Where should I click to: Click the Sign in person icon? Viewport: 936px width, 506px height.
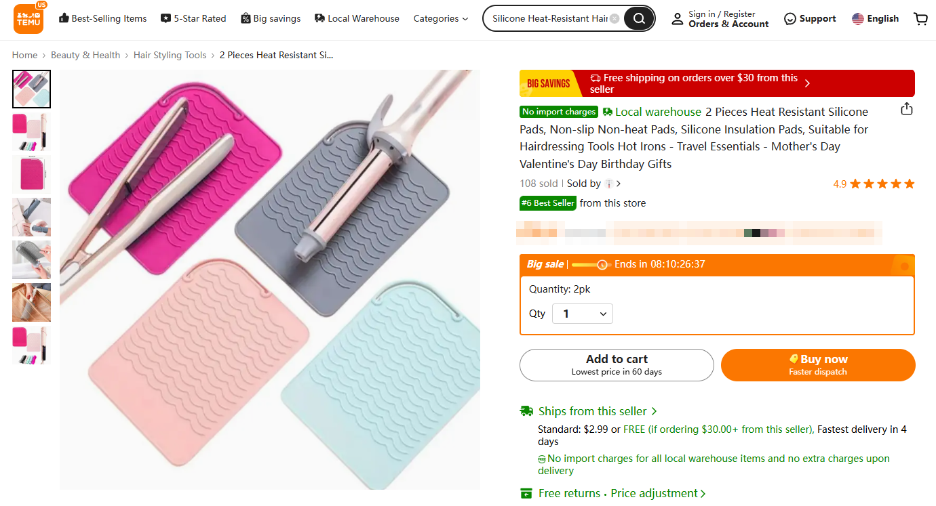(x=678, y=18)
